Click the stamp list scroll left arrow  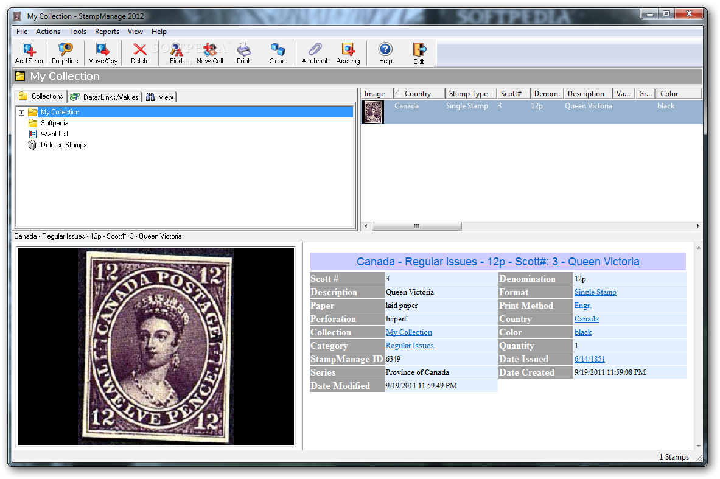click(366, 226)
